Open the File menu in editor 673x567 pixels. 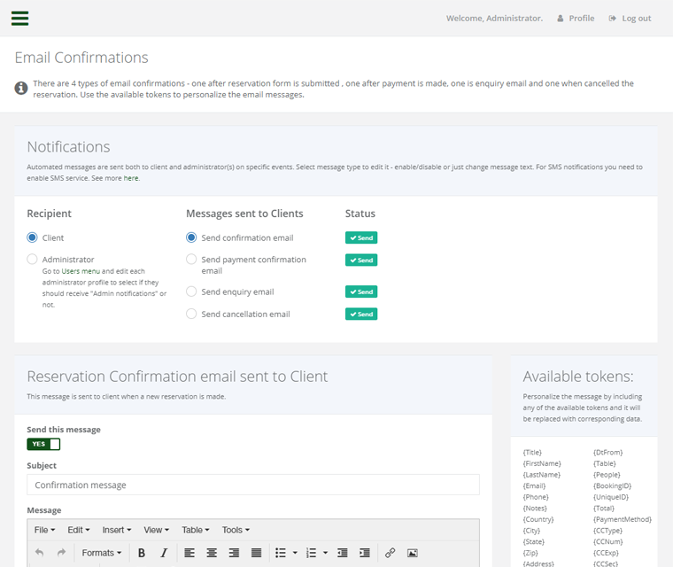point(44,530)
